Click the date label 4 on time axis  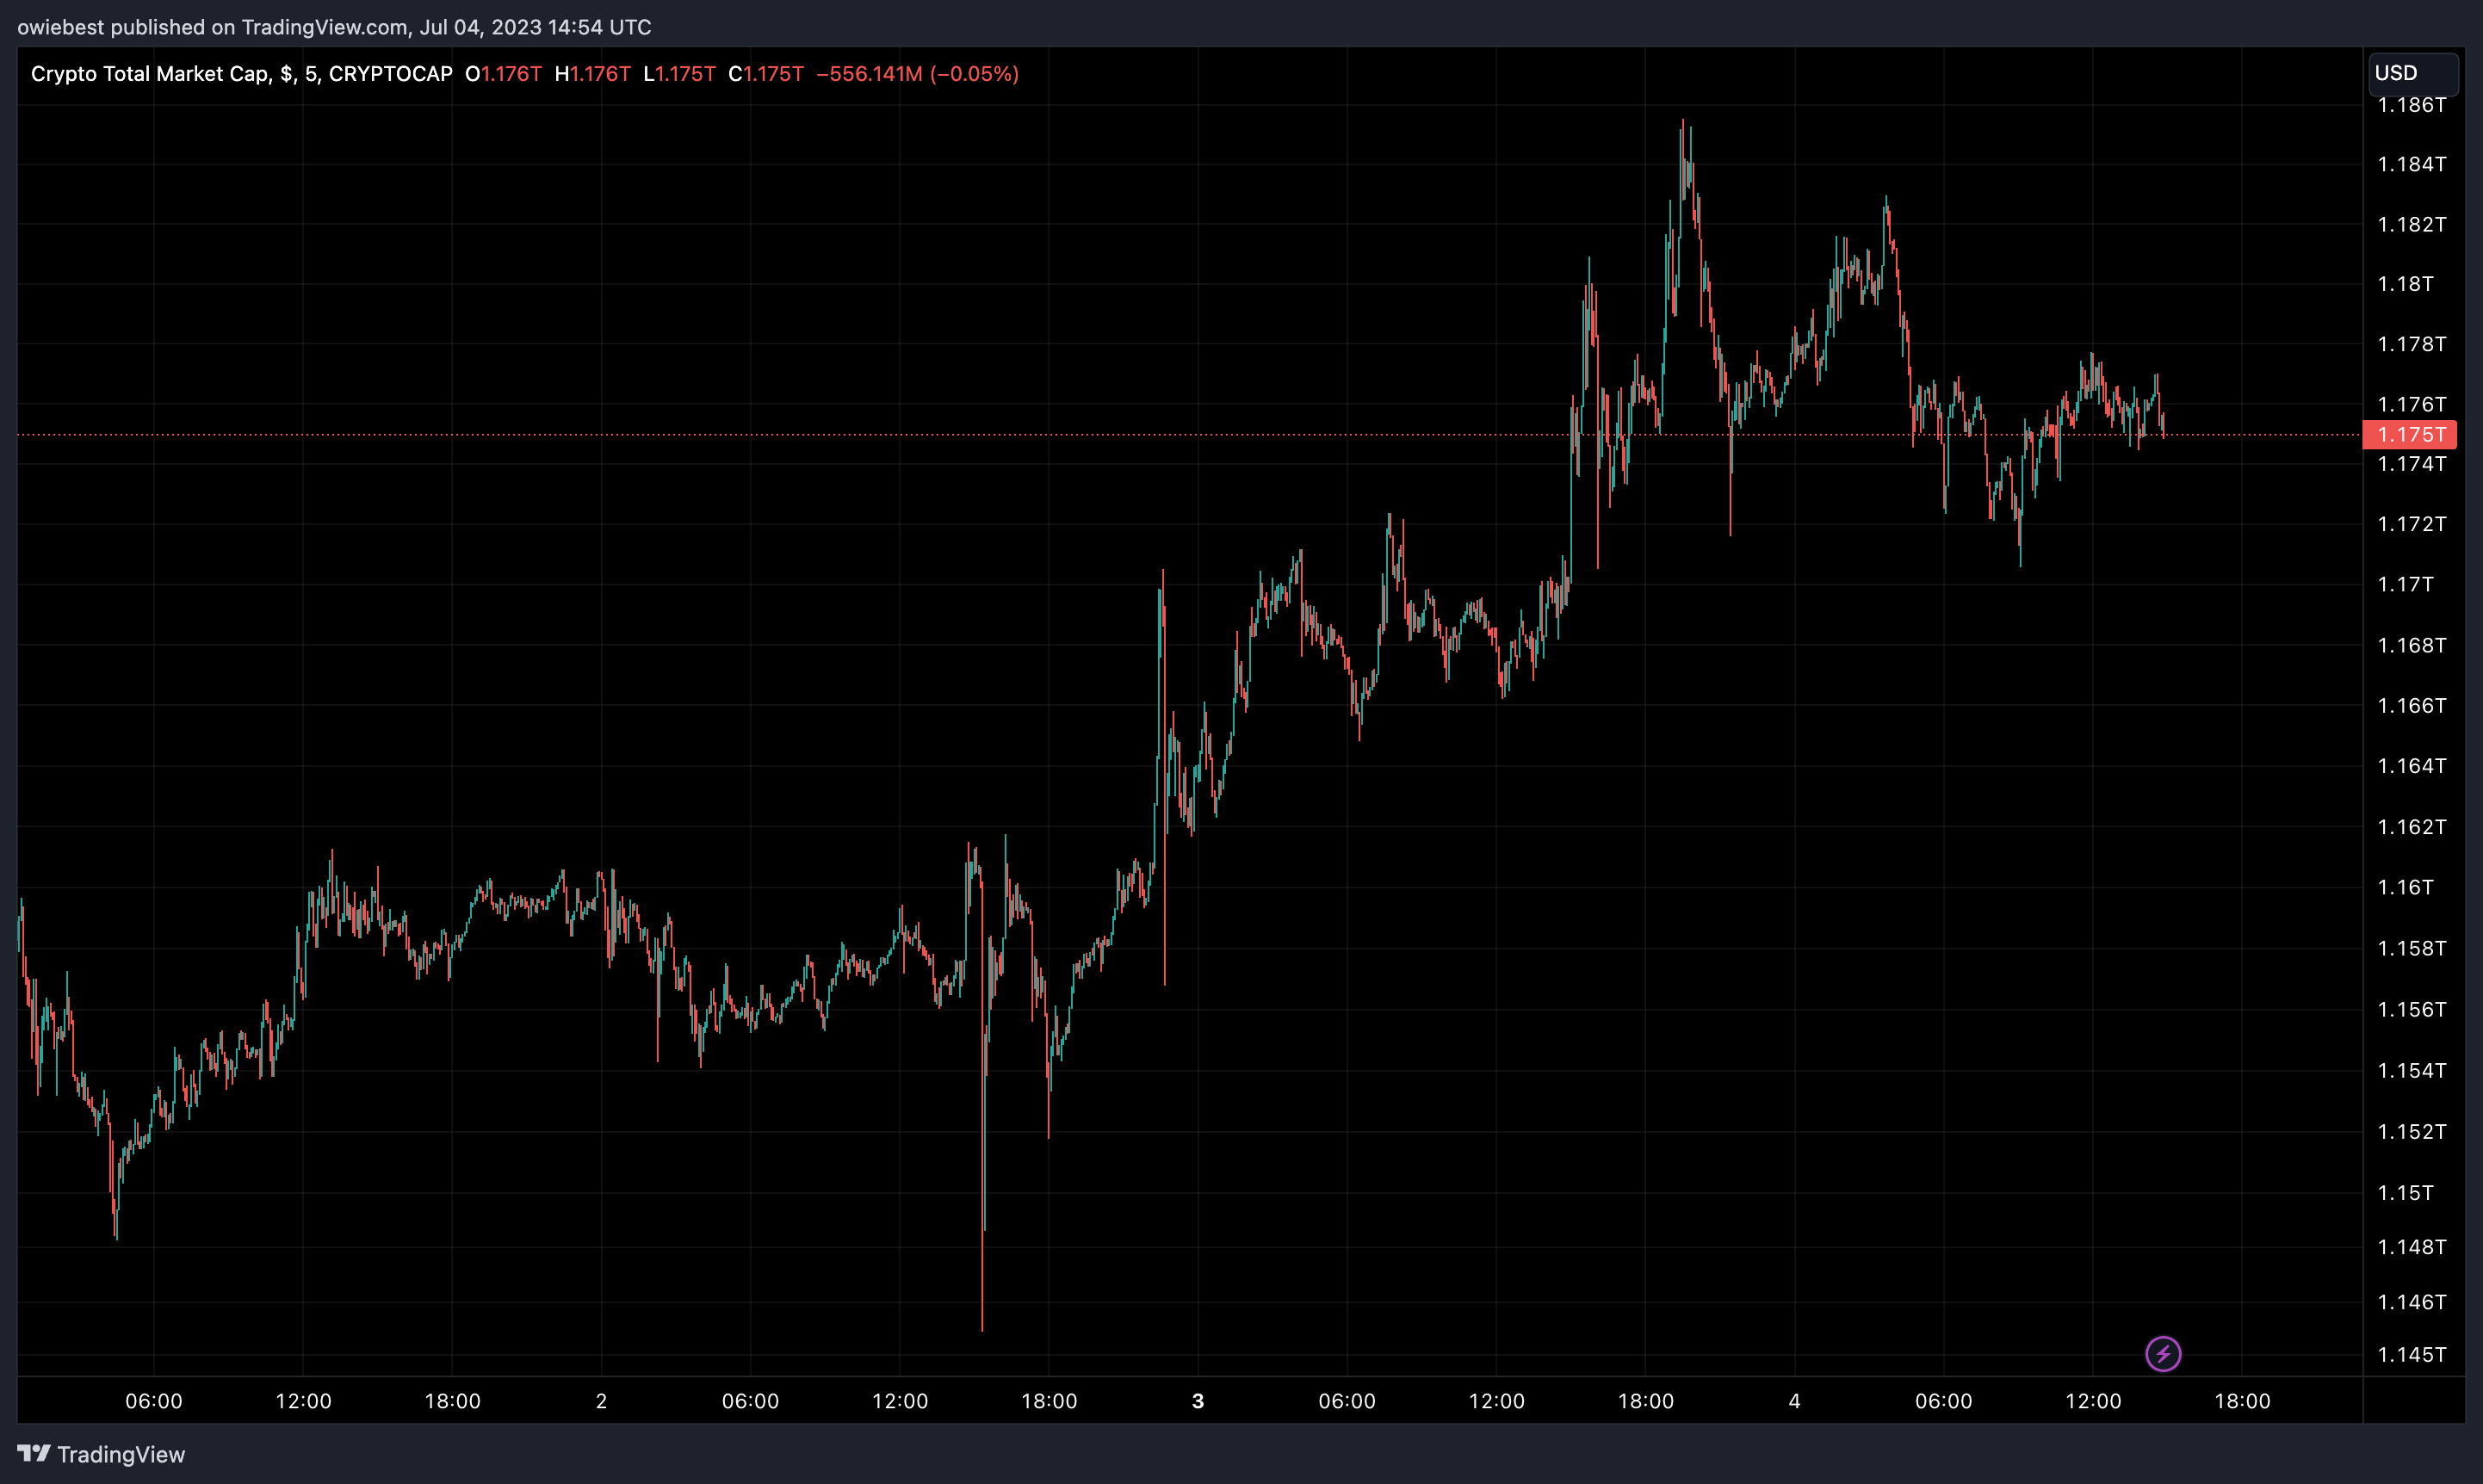coord(1794,1401)
